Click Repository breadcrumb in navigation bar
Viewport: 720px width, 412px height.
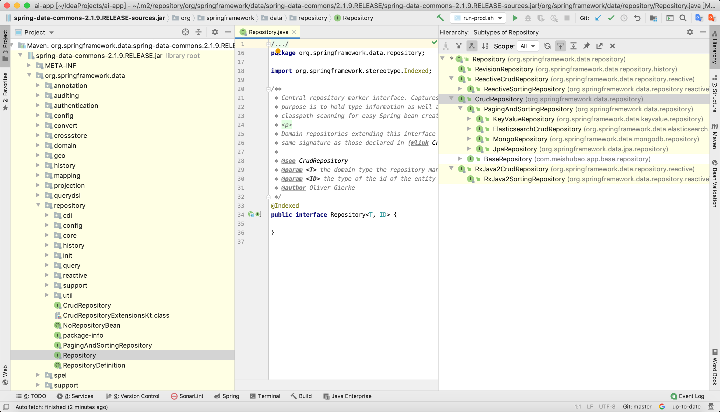coord(354,18)
